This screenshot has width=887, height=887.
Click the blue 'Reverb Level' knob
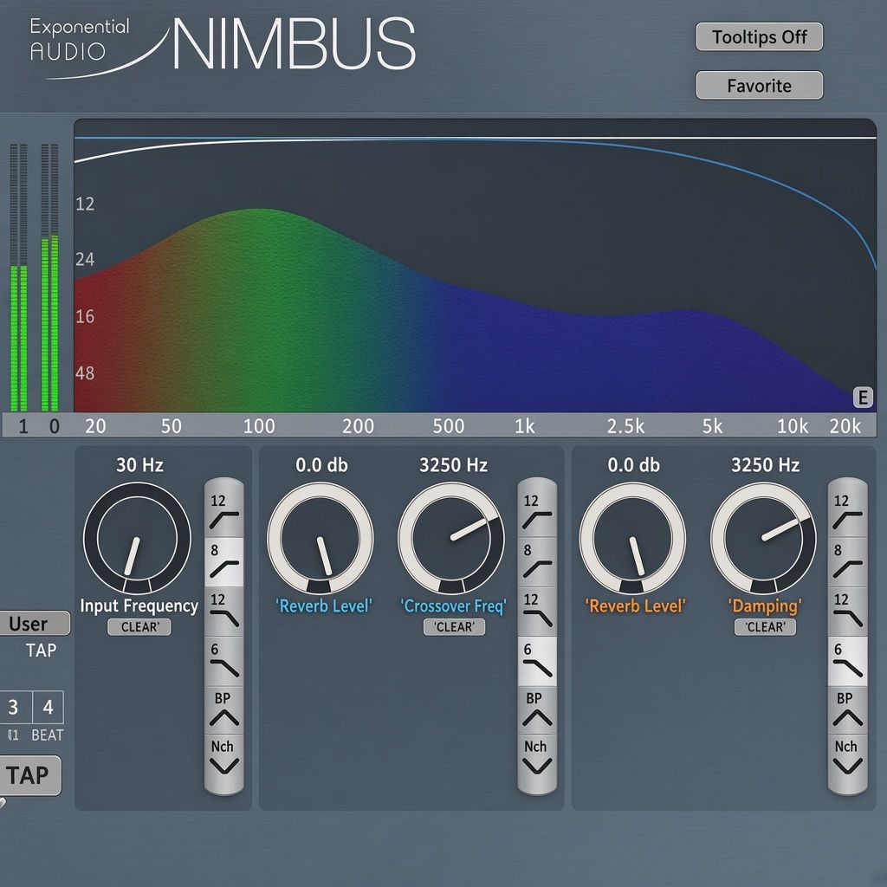click(320, 537)
